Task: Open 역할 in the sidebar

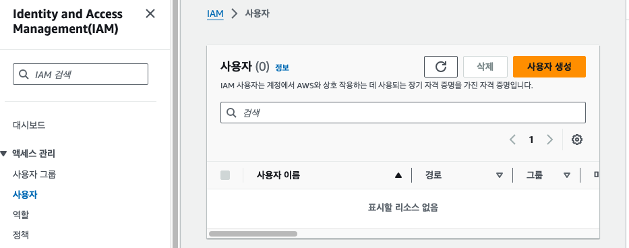Action: (x=21, y=215)
